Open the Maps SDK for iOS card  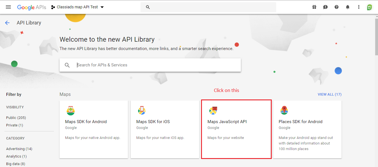pyautogui.click(x=165, y=129)
